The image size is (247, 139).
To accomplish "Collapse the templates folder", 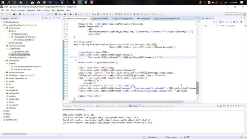I will [x=7, y=49].
